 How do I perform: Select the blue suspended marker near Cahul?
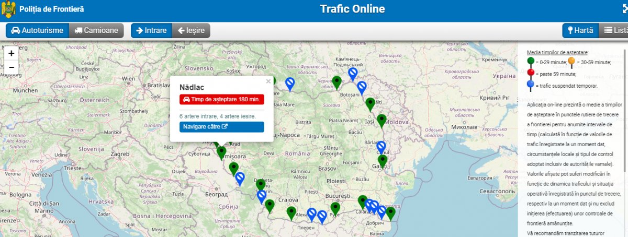click(381, 147)
